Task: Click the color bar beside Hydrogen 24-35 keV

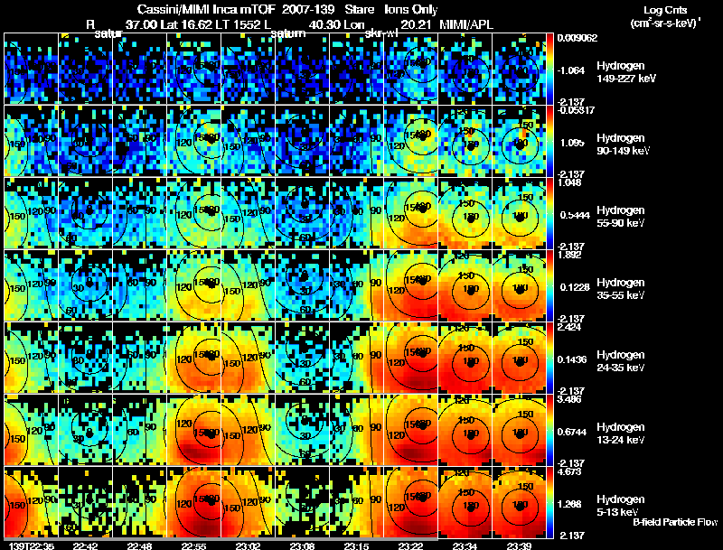Action: coord(549,358)
